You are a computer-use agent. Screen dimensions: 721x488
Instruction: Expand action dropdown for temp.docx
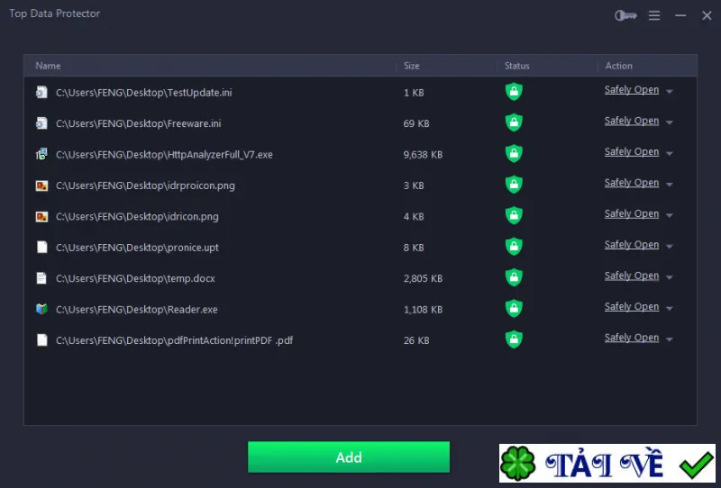(x=670, y=277)
